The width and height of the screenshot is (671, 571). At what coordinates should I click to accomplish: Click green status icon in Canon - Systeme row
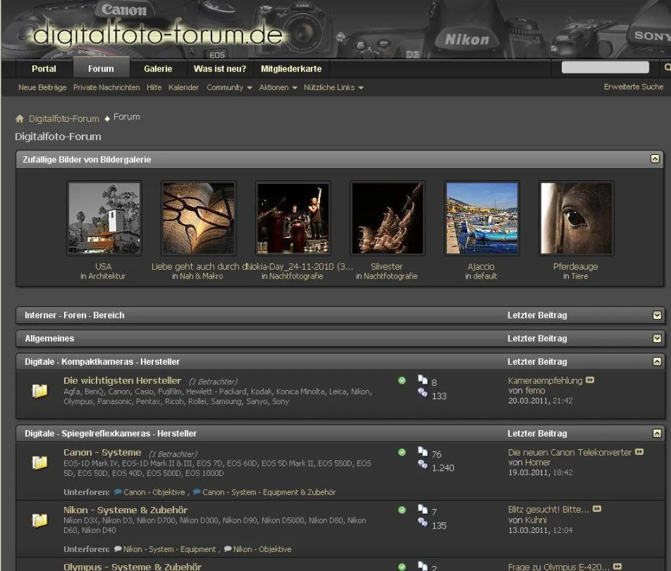[402, 452]
